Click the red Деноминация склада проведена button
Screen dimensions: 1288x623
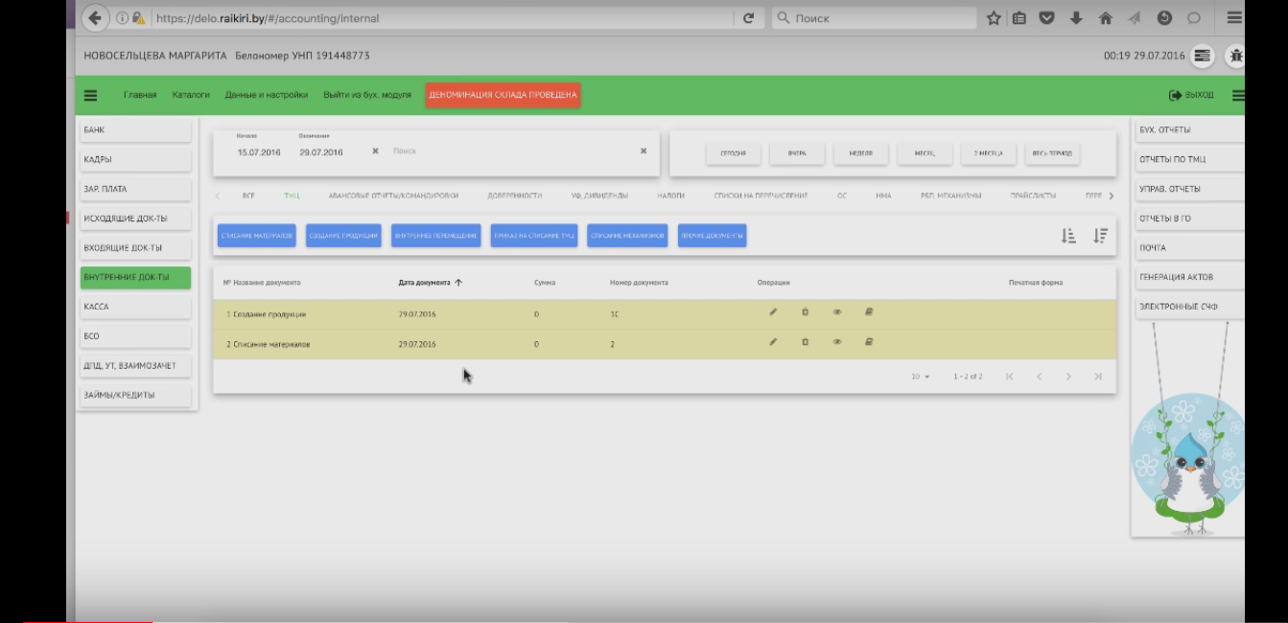[503, 95]
